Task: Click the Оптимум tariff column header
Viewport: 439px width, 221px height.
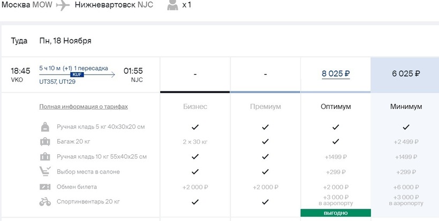Action: point(336,107)
